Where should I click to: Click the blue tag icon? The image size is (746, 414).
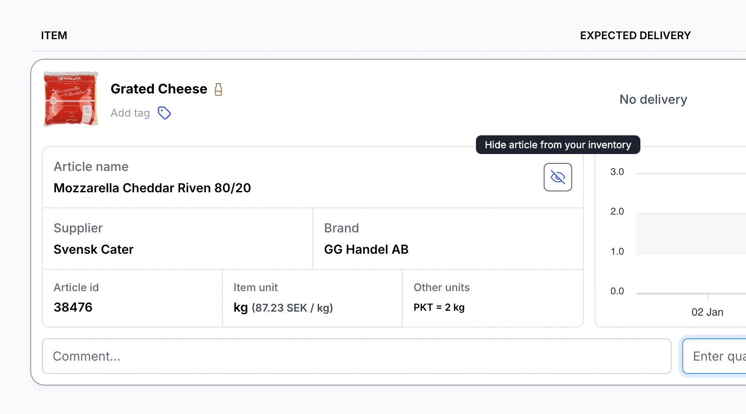tap(164, 113)
